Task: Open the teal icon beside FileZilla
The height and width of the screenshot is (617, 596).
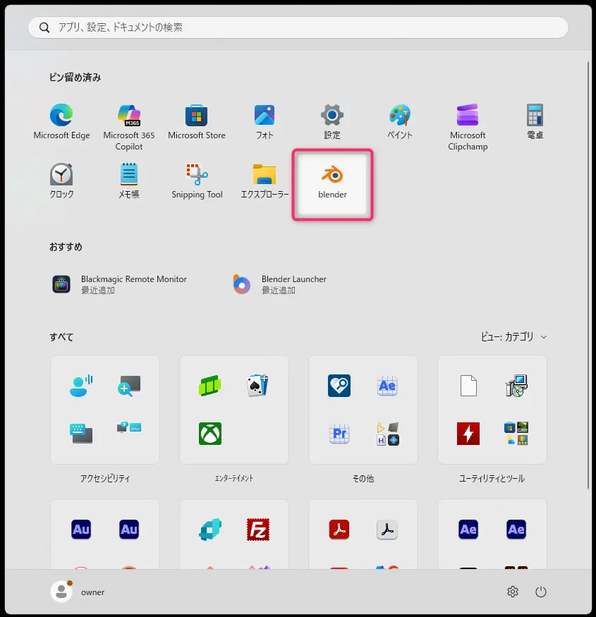Action: coord(209,530)
